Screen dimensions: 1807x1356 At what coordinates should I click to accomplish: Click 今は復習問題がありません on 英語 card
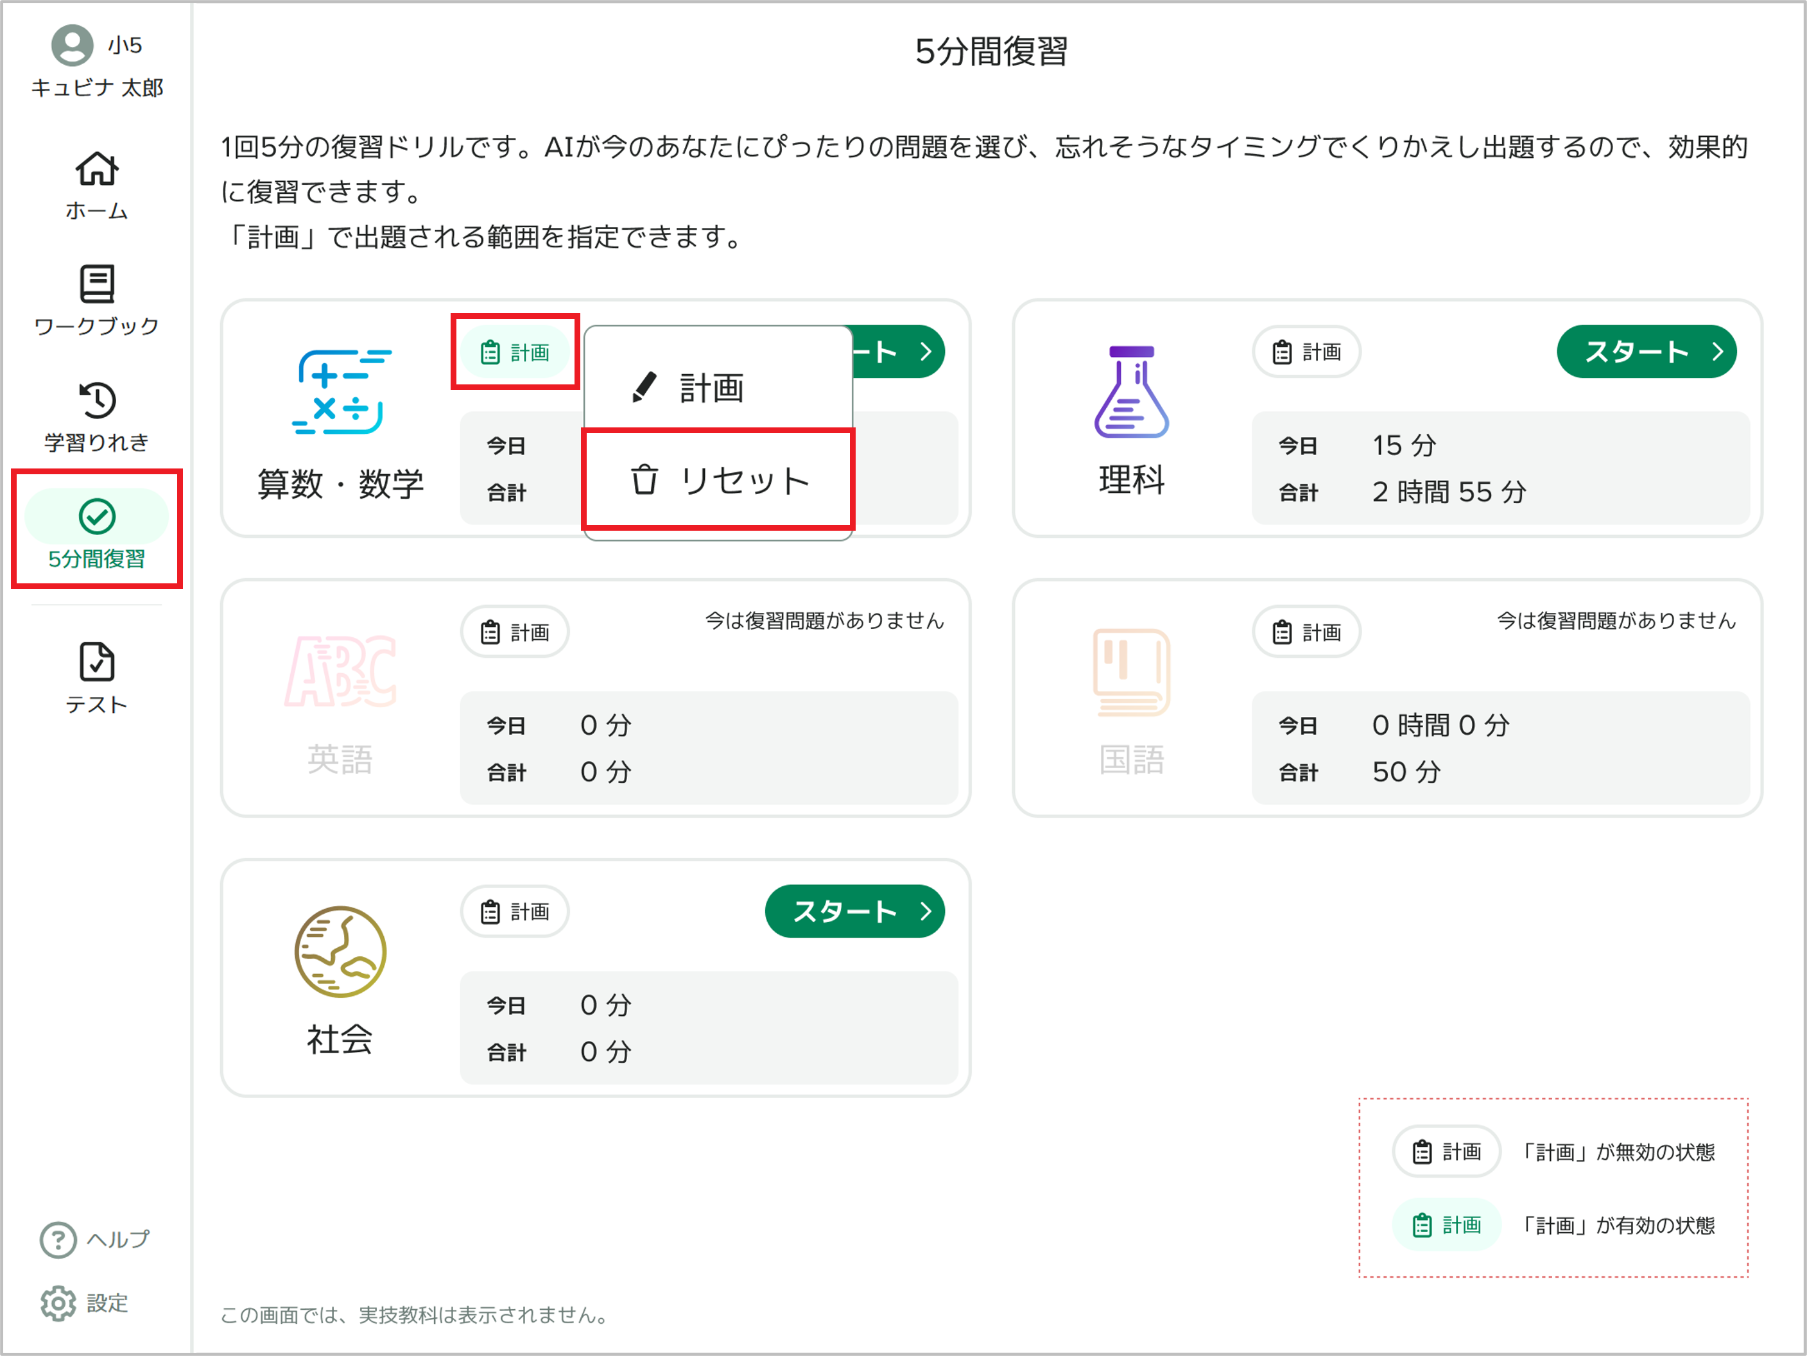pos(824,621)
